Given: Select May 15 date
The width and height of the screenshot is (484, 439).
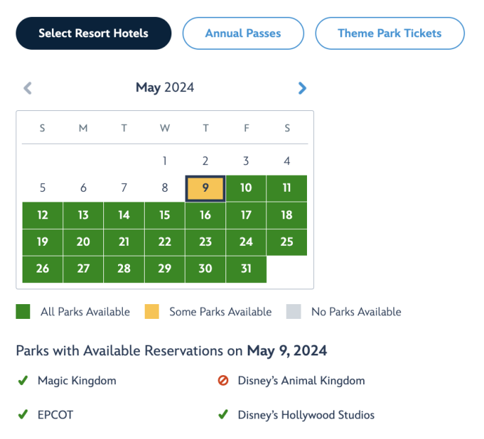Looking at the screenshot, I should 165,216.
